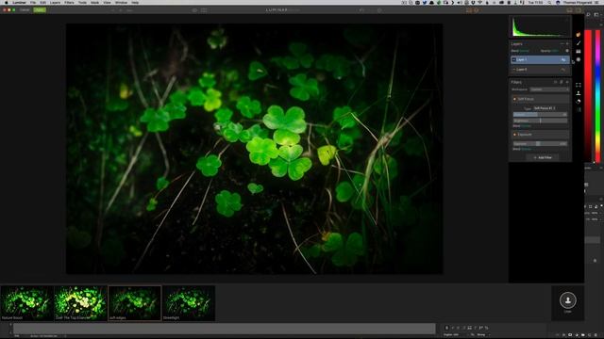Open the Filters menu in menu bar
This screenshot has height=339, width=604.
69,2
